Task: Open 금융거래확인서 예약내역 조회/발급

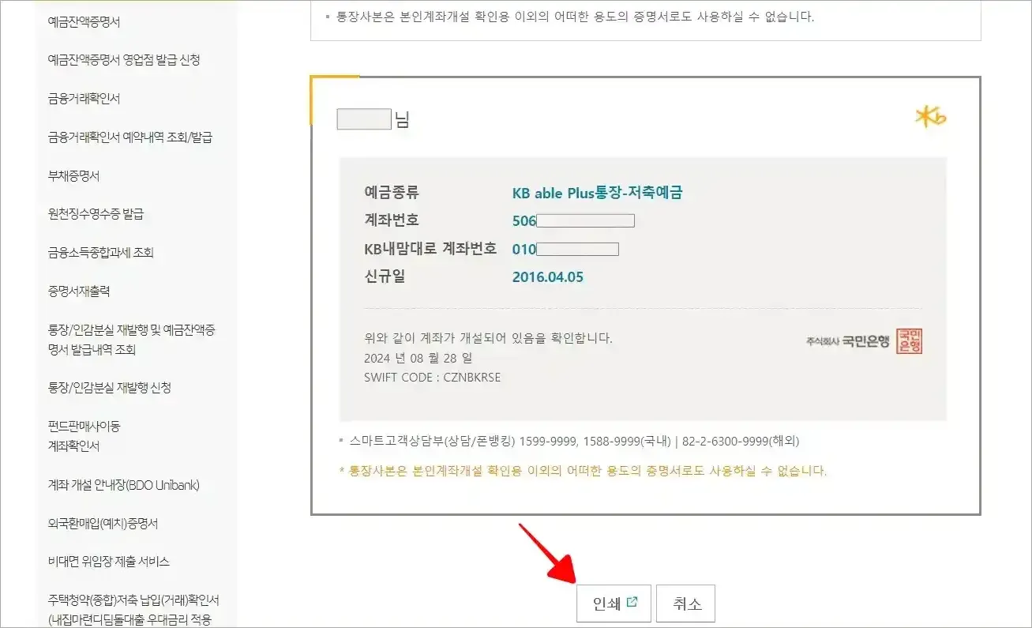Action: [130, 137]
